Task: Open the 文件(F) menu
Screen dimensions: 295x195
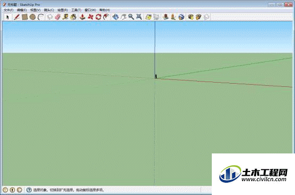Action: (x=9, y=10)
